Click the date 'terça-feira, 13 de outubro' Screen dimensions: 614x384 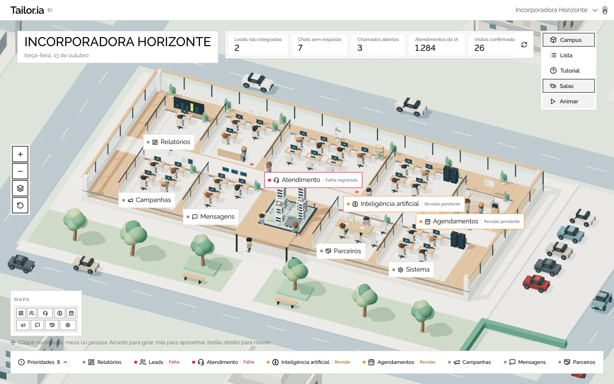[x=56, y=55]
